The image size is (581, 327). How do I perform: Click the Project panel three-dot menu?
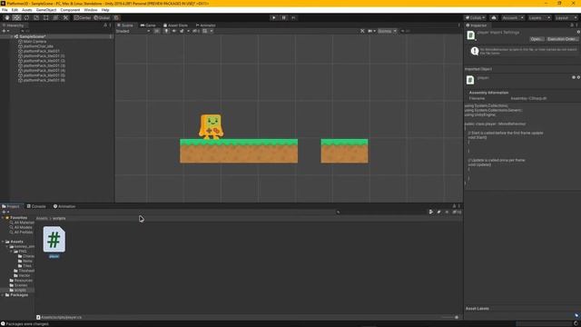459,206
